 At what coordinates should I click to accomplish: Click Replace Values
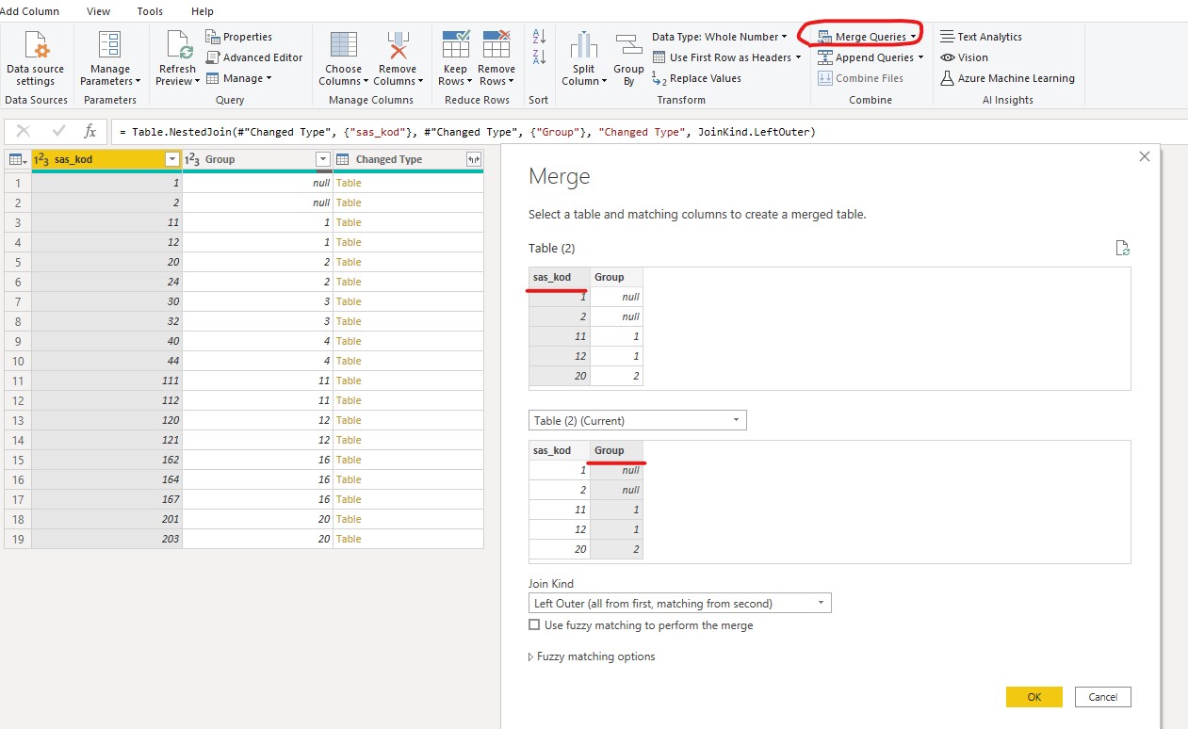click(x=696, y=78)
